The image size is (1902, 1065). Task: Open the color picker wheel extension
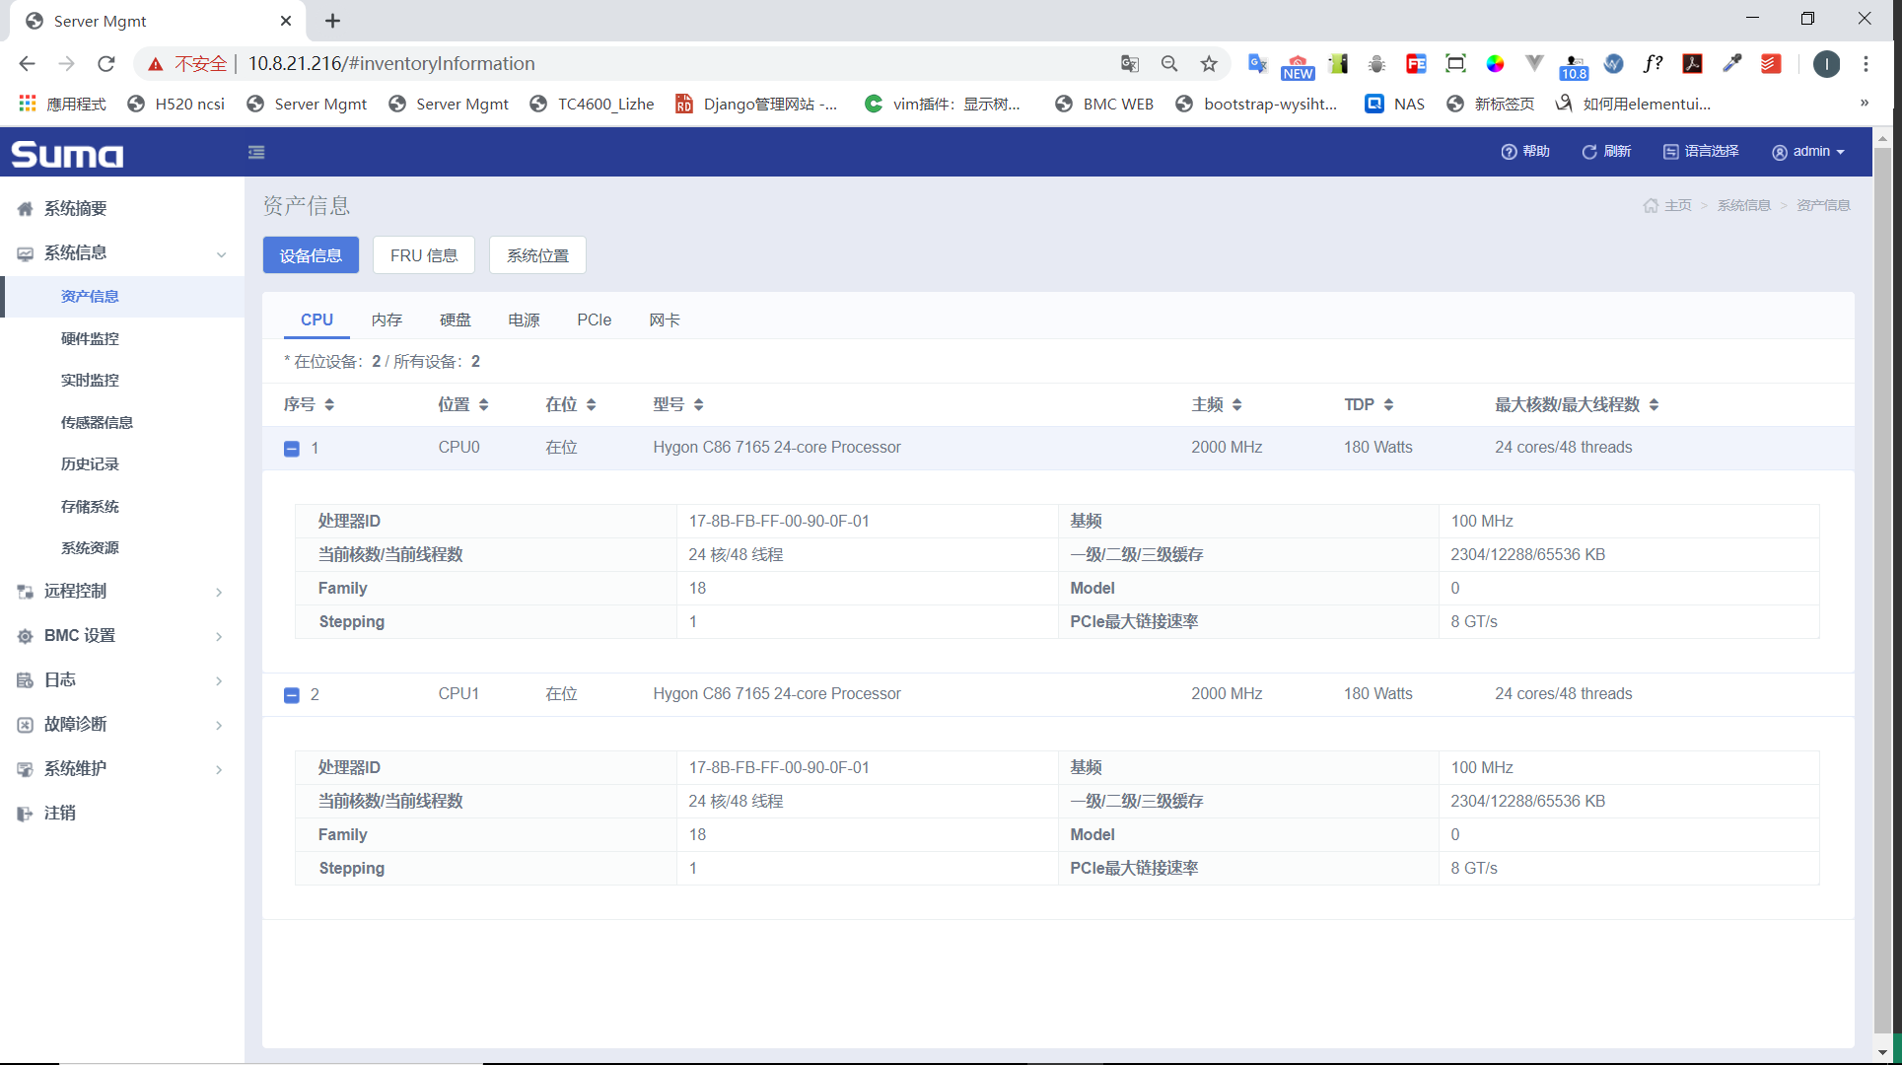click(1495, 64)
